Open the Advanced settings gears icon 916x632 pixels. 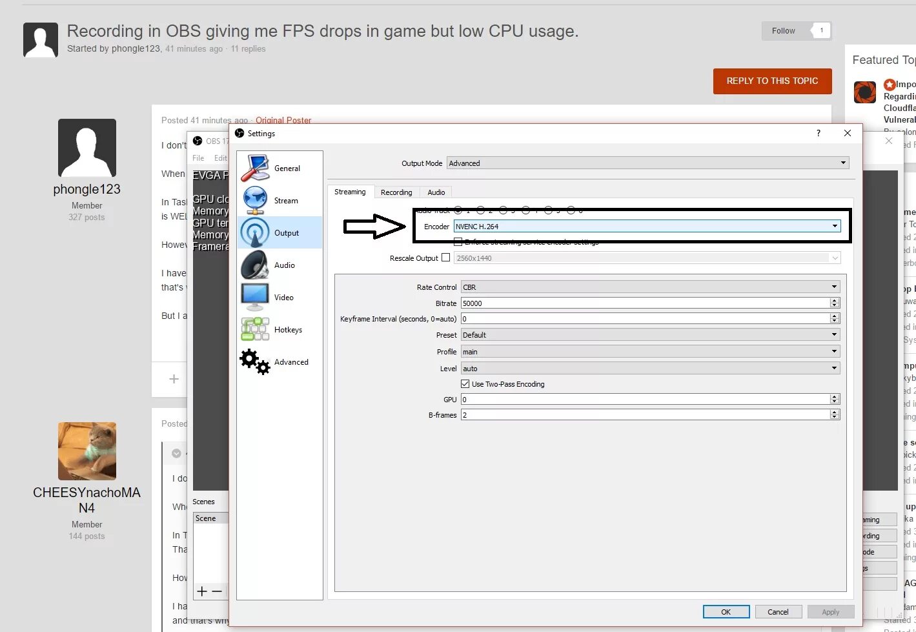click(255, 362)
